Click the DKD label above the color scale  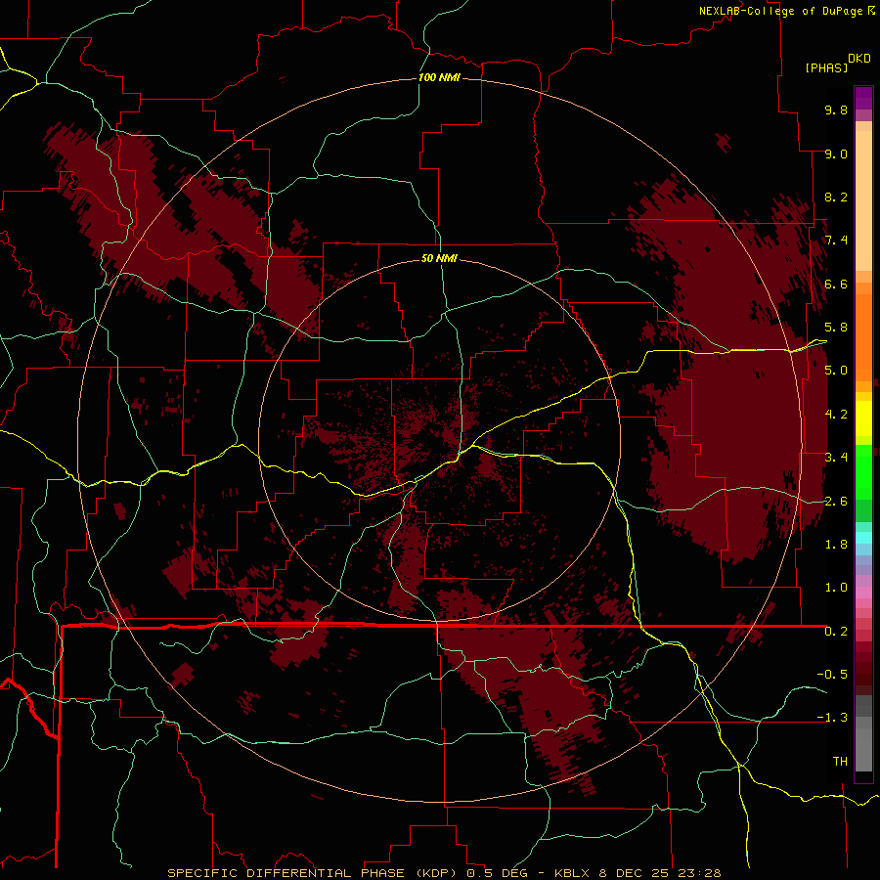tap(858, 59)
